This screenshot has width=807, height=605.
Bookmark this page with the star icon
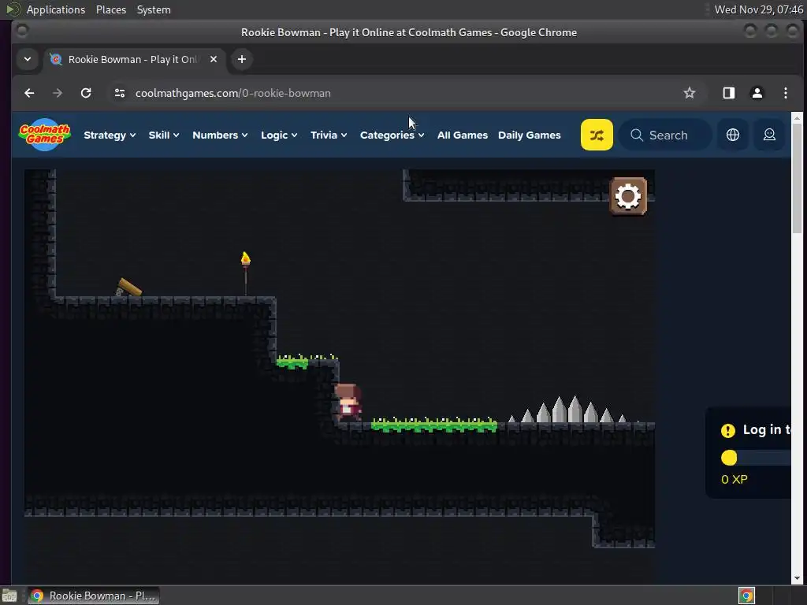(x=689, y=93)
